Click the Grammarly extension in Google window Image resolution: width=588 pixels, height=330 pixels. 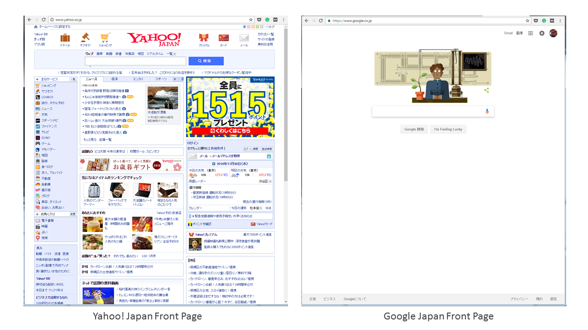[544, 21]
